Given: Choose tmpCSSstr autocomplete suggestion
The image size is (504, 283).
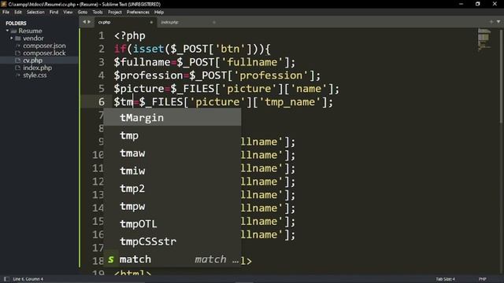Looking at the screenshot, I should click(x=172, y=241).
